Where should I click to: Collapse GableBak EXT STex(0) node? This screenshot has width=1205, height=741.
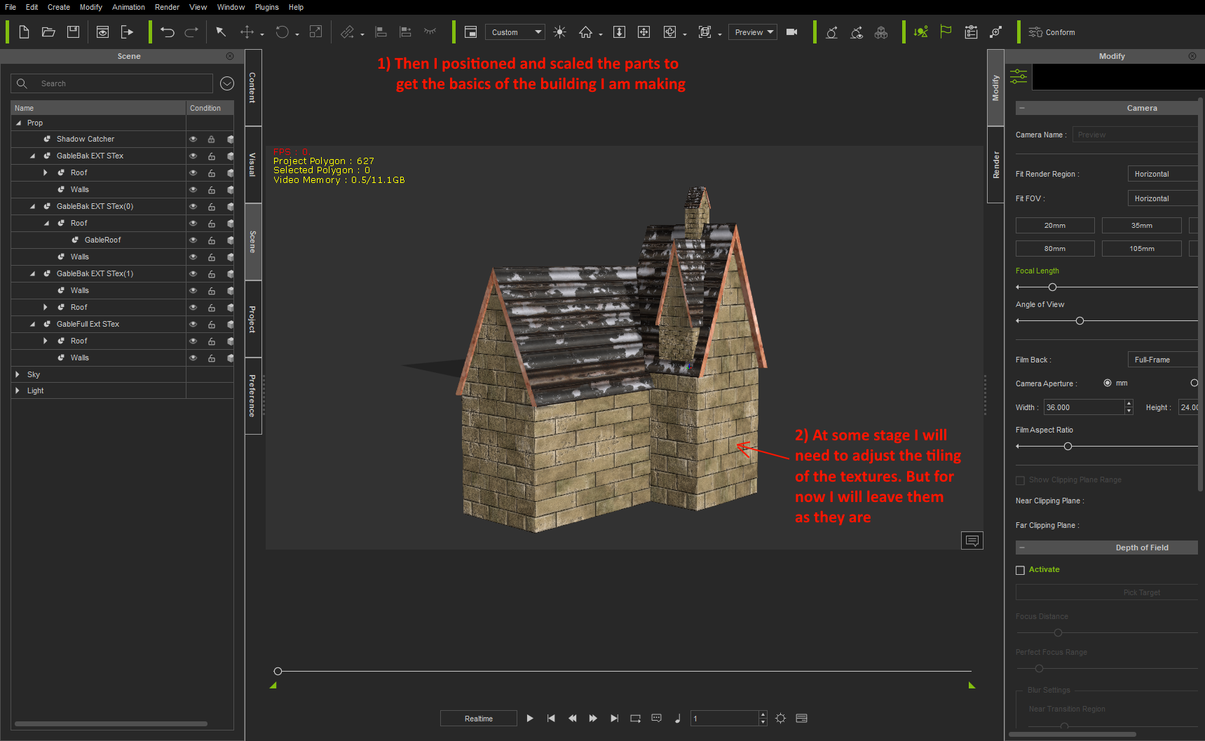(32, 207)
